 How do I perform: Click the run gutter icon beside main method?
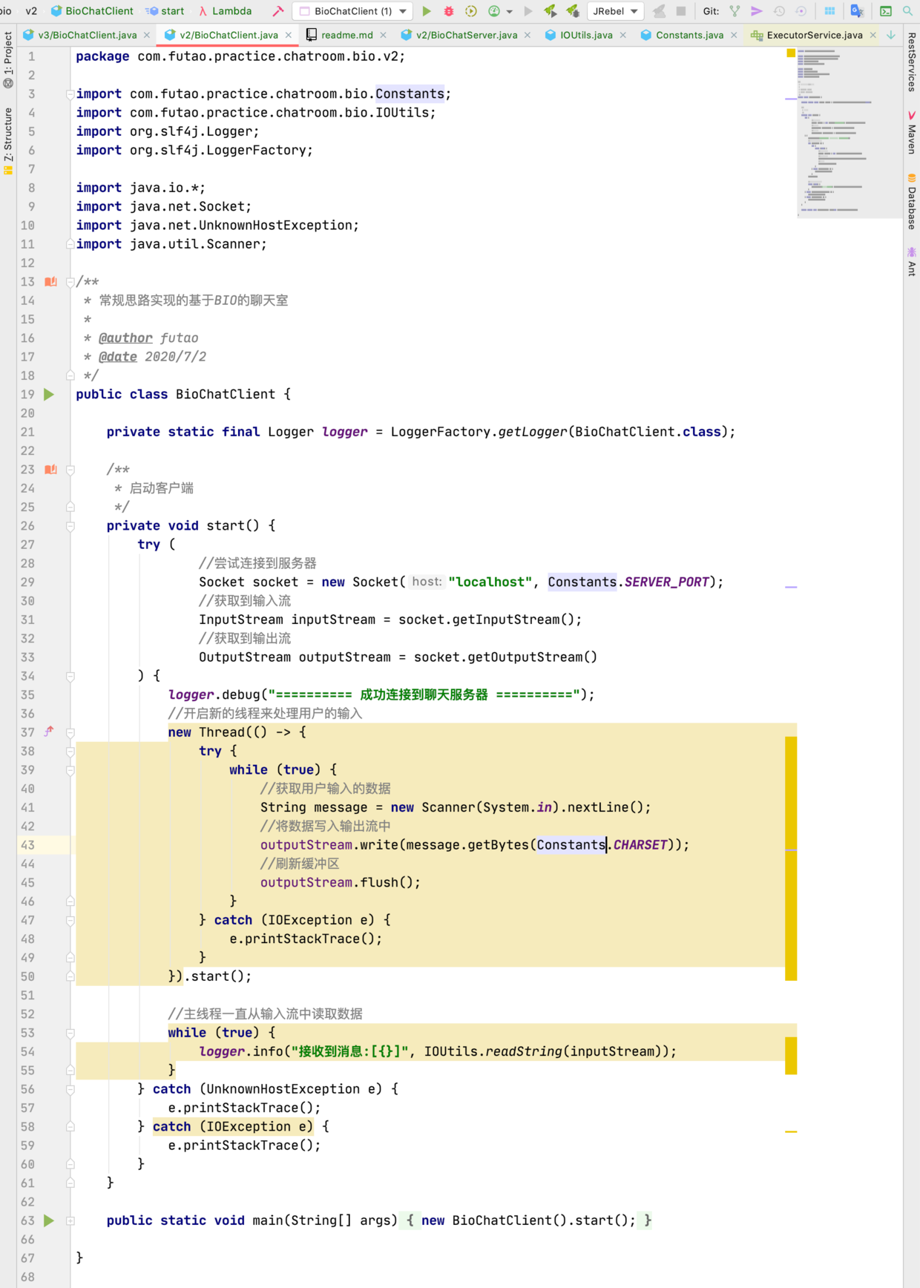pyautogui.click(x=49, y=1220)
